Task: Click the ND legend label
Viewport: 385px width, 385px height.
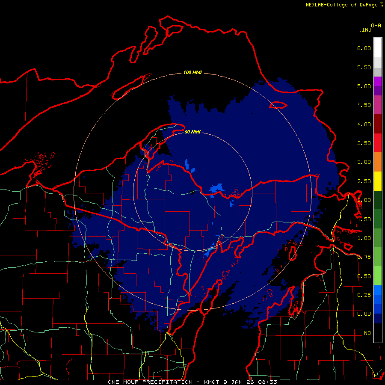Action: coord(367,333)
